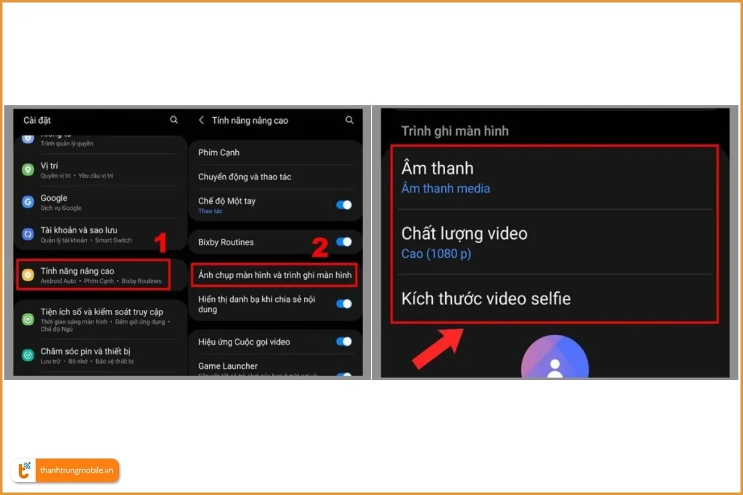The image size is (743, 495).
Task: Toggle Hiệu ứng Cuộc gọi video
Action: coord(344,341)
